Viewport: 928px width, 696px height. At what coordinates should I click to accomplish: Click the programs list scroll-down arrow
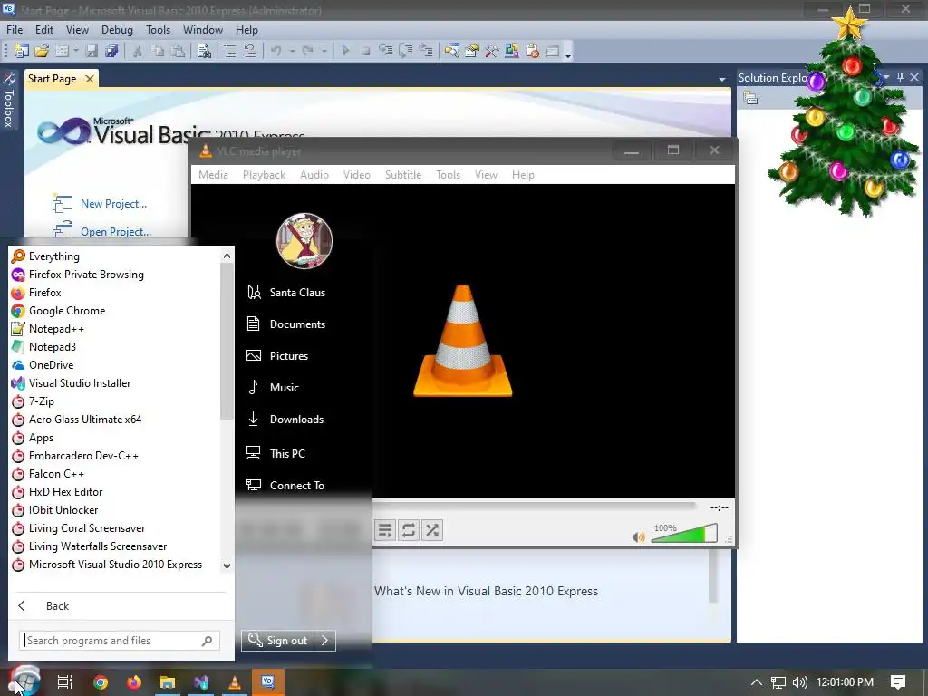tap(227, 565)
